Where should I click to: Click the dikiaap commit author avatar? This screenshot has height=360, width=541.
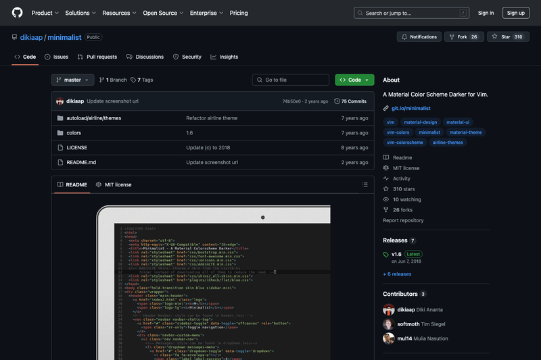(x=60, y=101)
